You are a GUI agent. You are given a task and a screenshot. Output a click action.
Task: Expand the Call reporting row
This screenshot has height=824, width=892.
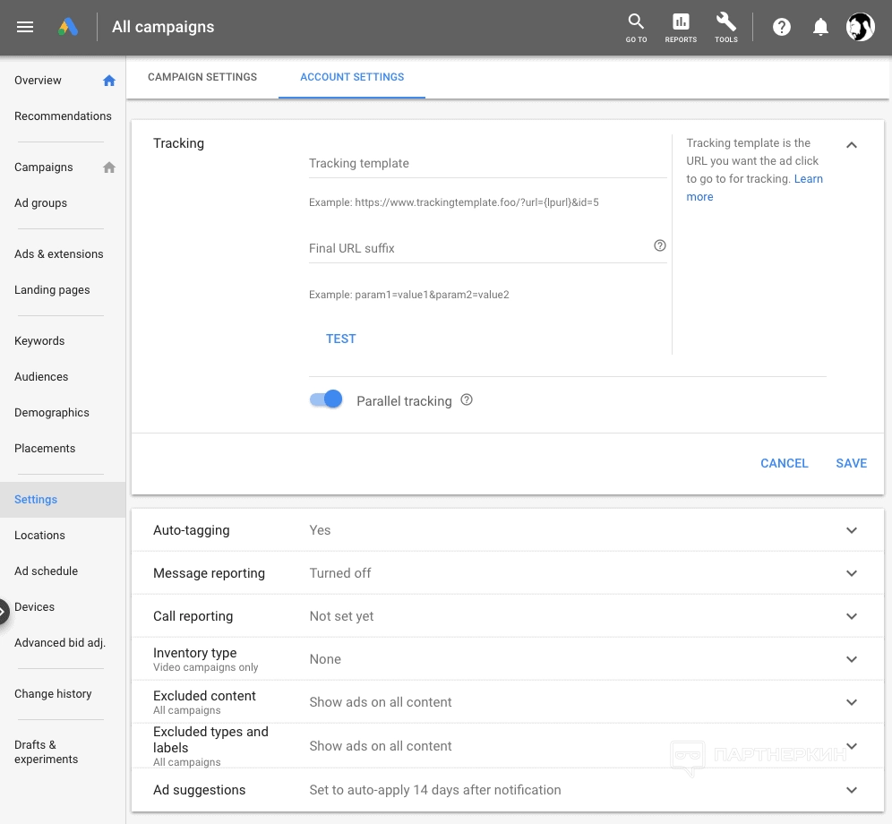(x=852, y=616)
